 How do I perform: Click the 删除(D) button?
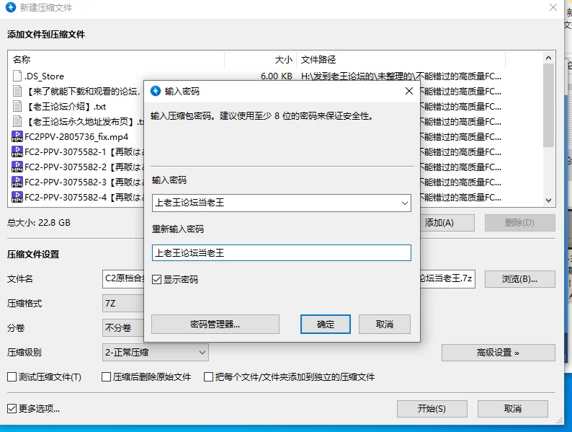tap(520, 223)
